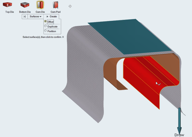Click the Draw label text
The image size is (192, 137).
179,135
